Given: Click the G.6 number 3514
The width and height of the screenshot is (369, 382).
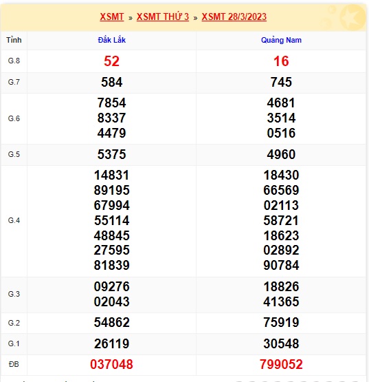Looking at the screenshot, I should (281, 118).
